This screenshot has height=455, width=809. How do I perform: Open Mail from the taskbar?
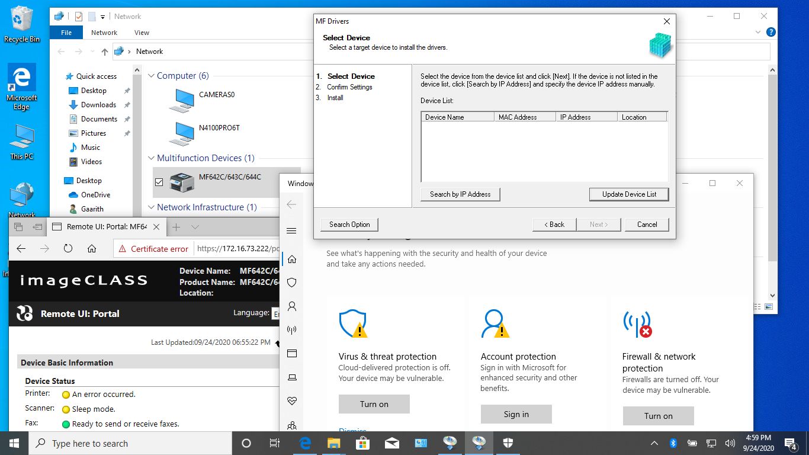click(x=392, y=443)
